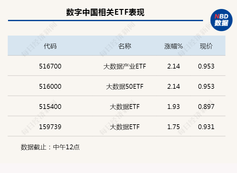Select fund code 515400
The image size is (237, 173).
[50, 107]
